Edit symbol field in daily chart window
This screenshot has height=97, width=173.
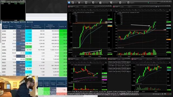(x=79, y=59)
